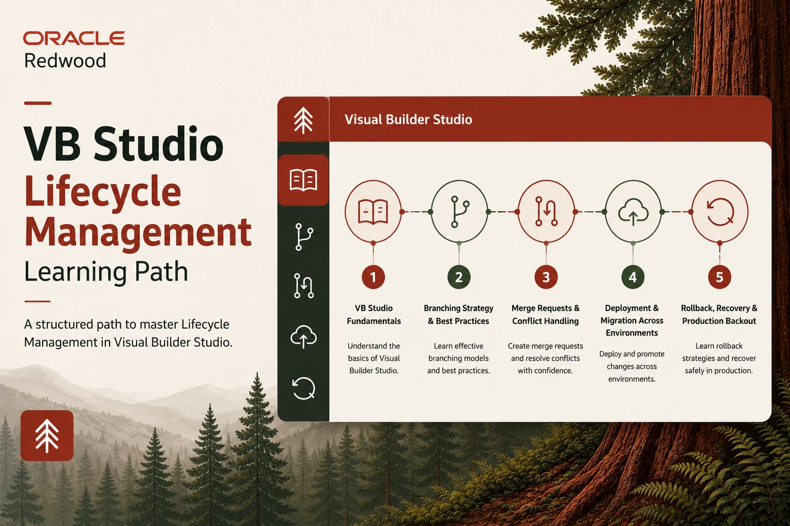Click the rollback circle icon for step 5
Image resolution: width=790 pixels, height=526 pixels.
coord(720,211)
